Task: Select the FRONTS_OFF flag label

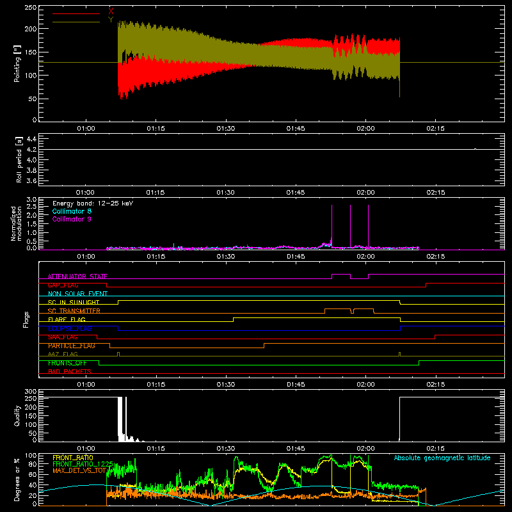Action: click(67, 363)
